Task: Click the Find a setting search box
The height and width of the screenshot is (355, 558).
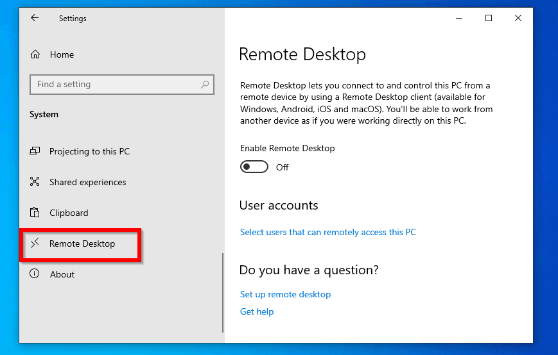Action: pos(122,85)
